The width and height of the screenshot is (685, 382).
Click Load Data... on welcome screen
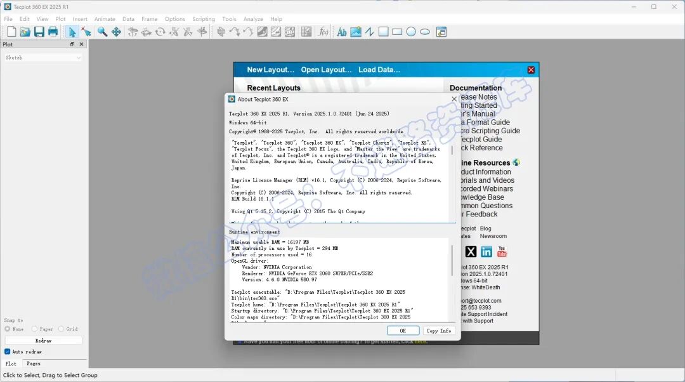(379, 70)
